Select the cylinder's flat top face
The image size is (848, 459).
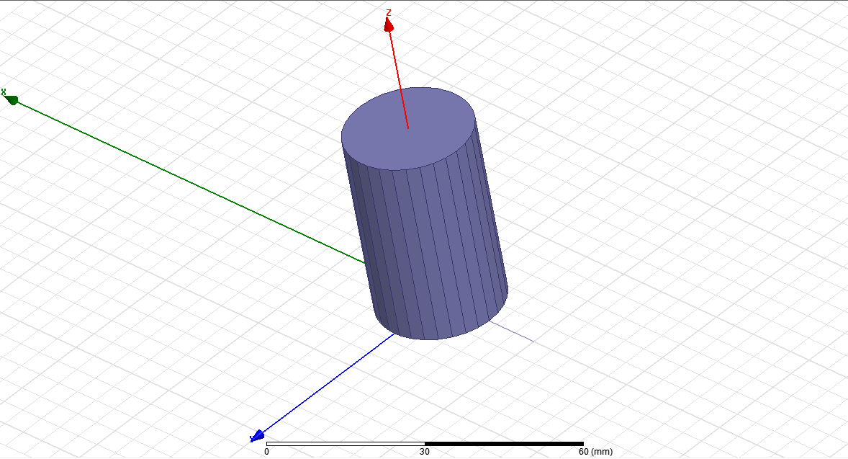tap(408, 129)
